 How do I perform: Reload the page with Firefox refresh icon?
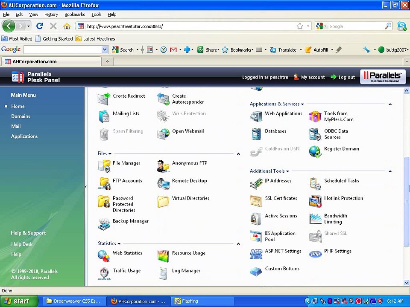tap(39, 26)
